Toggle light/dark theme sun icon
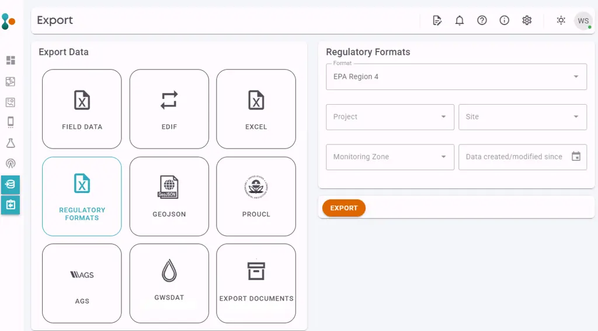Image resolution: width=598 pixels, height=331 pixels. tap(561, 20)
